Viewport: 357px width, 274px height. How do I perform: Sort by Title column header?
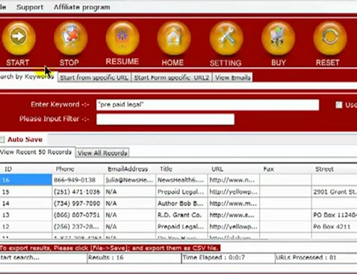tap(182, 169)
